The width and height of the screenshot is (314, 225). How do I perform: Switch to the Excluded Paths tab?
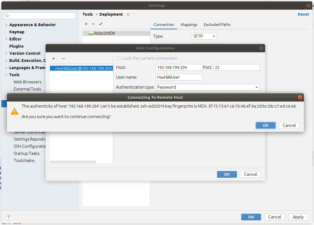(217, 24)
